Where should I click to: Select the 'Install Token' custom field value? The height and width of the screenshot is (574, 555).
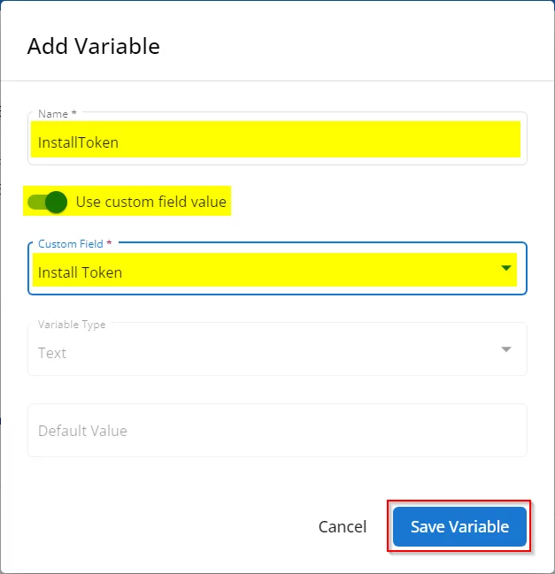click(81, 272)
